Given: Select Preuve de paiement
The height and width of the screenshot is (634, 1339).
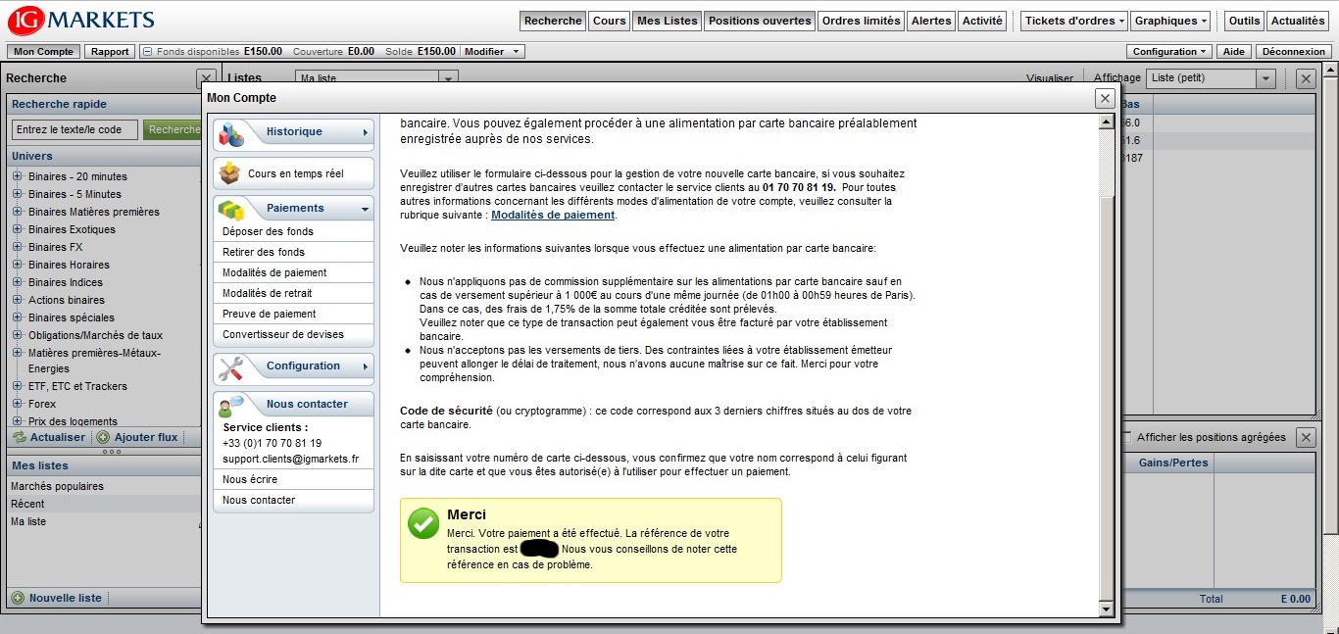Looking at the screenshot, I should (293, 314).
